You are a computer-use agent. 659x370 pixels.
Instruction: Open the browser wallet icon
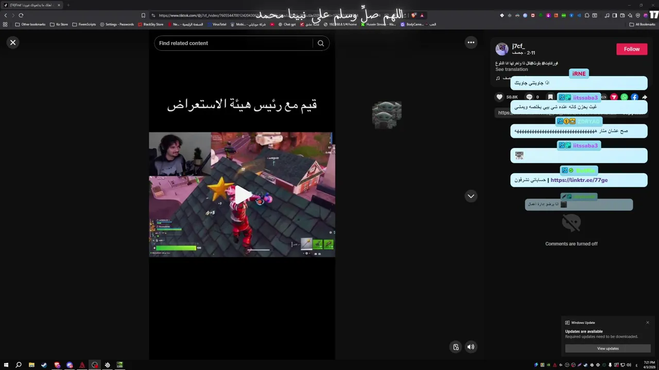622,15
